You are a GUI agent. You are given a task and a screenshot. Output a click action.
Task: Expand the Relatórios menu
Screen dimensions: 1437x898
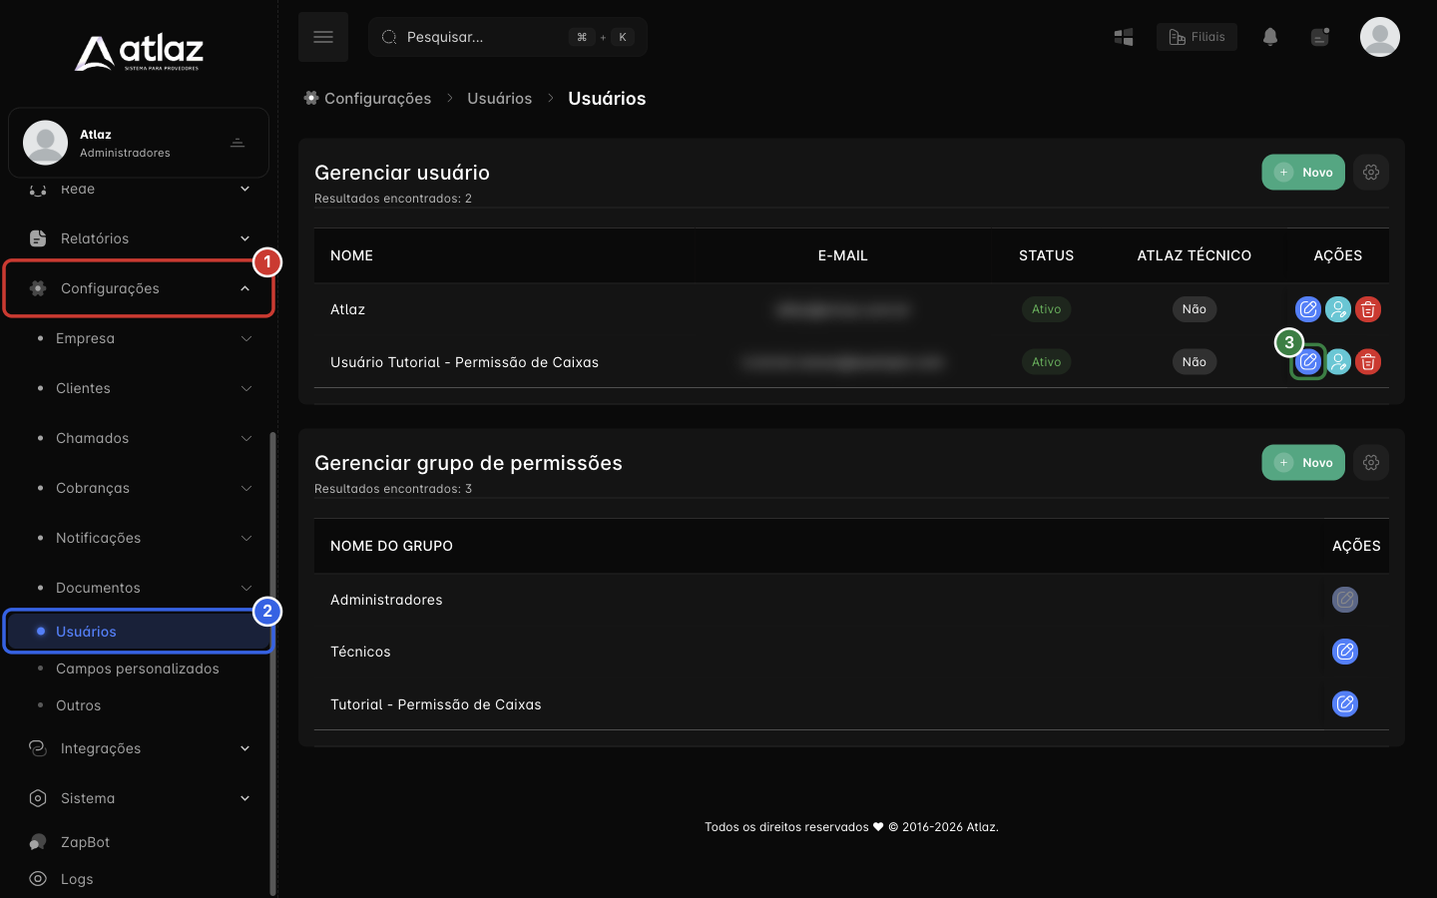pyautogui.click(x=139, y=238)
